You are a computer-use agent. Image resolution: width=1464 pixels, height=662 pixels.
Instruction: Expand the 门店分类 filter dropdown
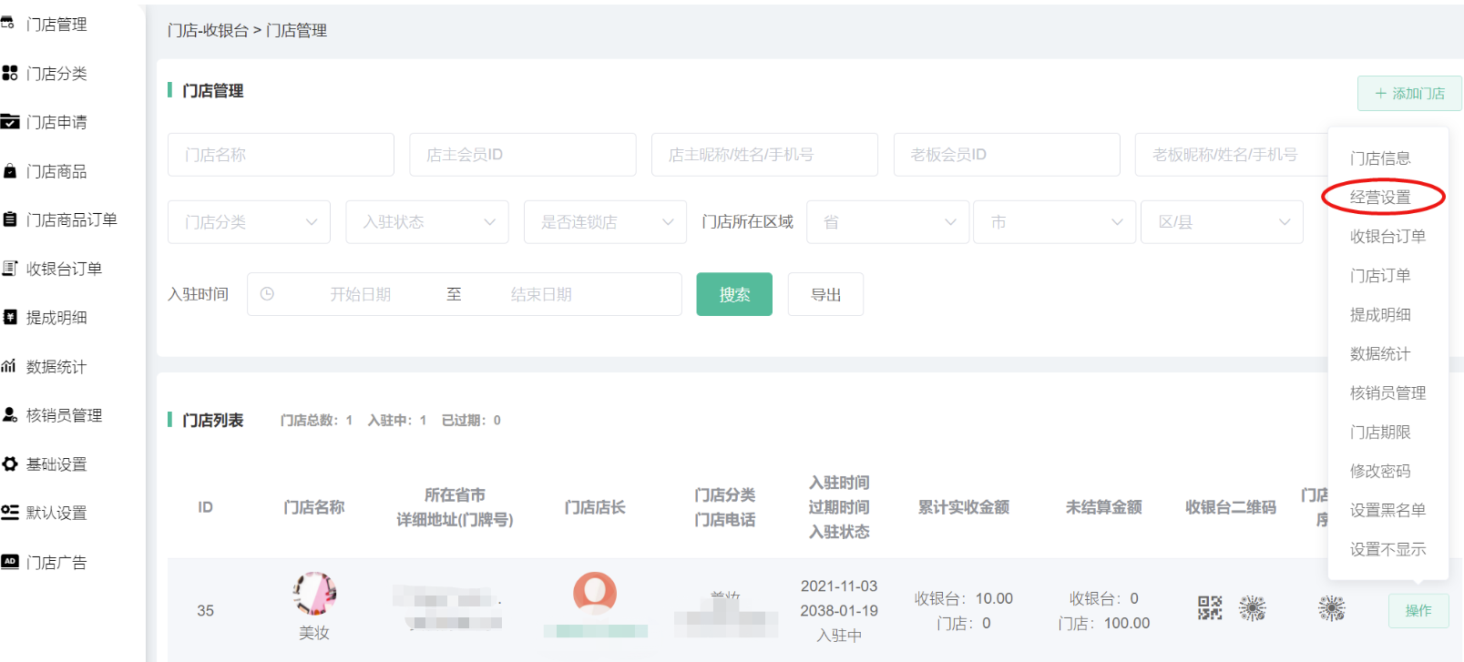(249, 222)
